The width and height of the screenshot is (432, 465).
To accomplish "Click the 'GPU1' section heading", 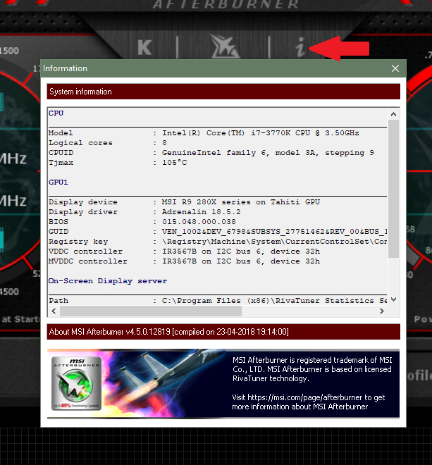I will tap(58, 182).
